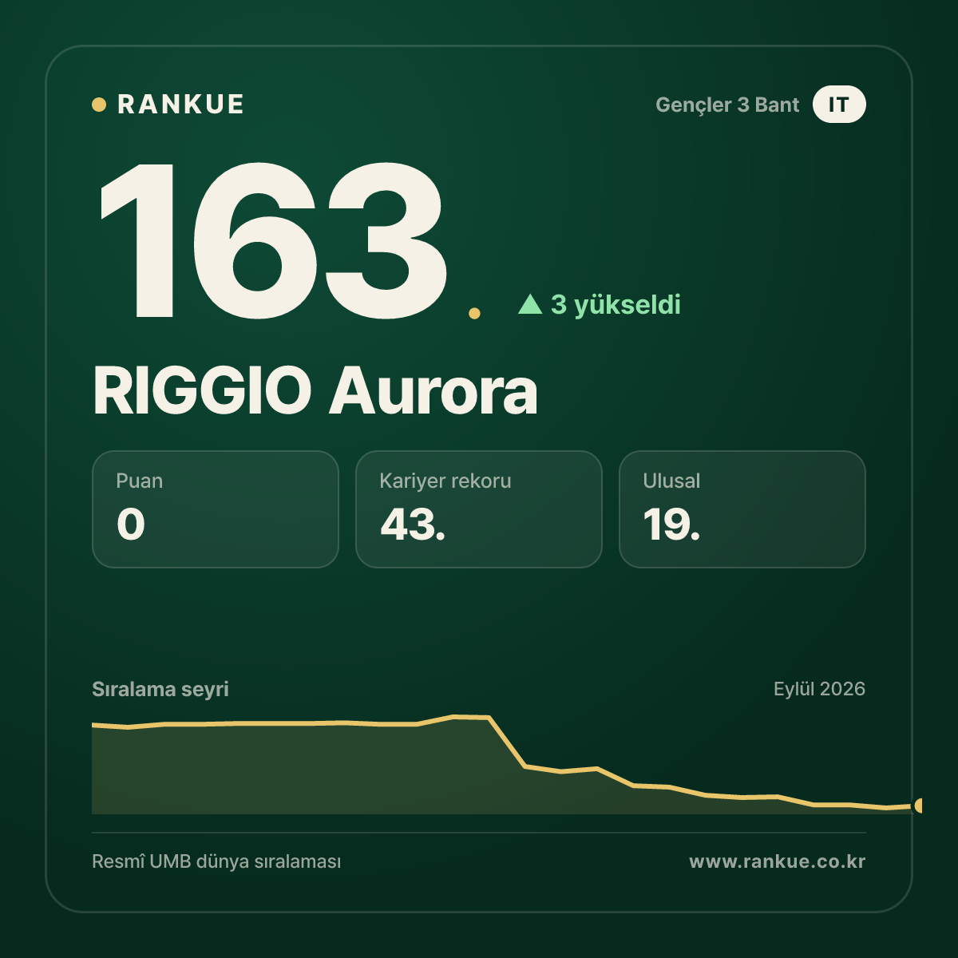
Task: Click the national rank value 19.
Action: (x=671, y=525)
